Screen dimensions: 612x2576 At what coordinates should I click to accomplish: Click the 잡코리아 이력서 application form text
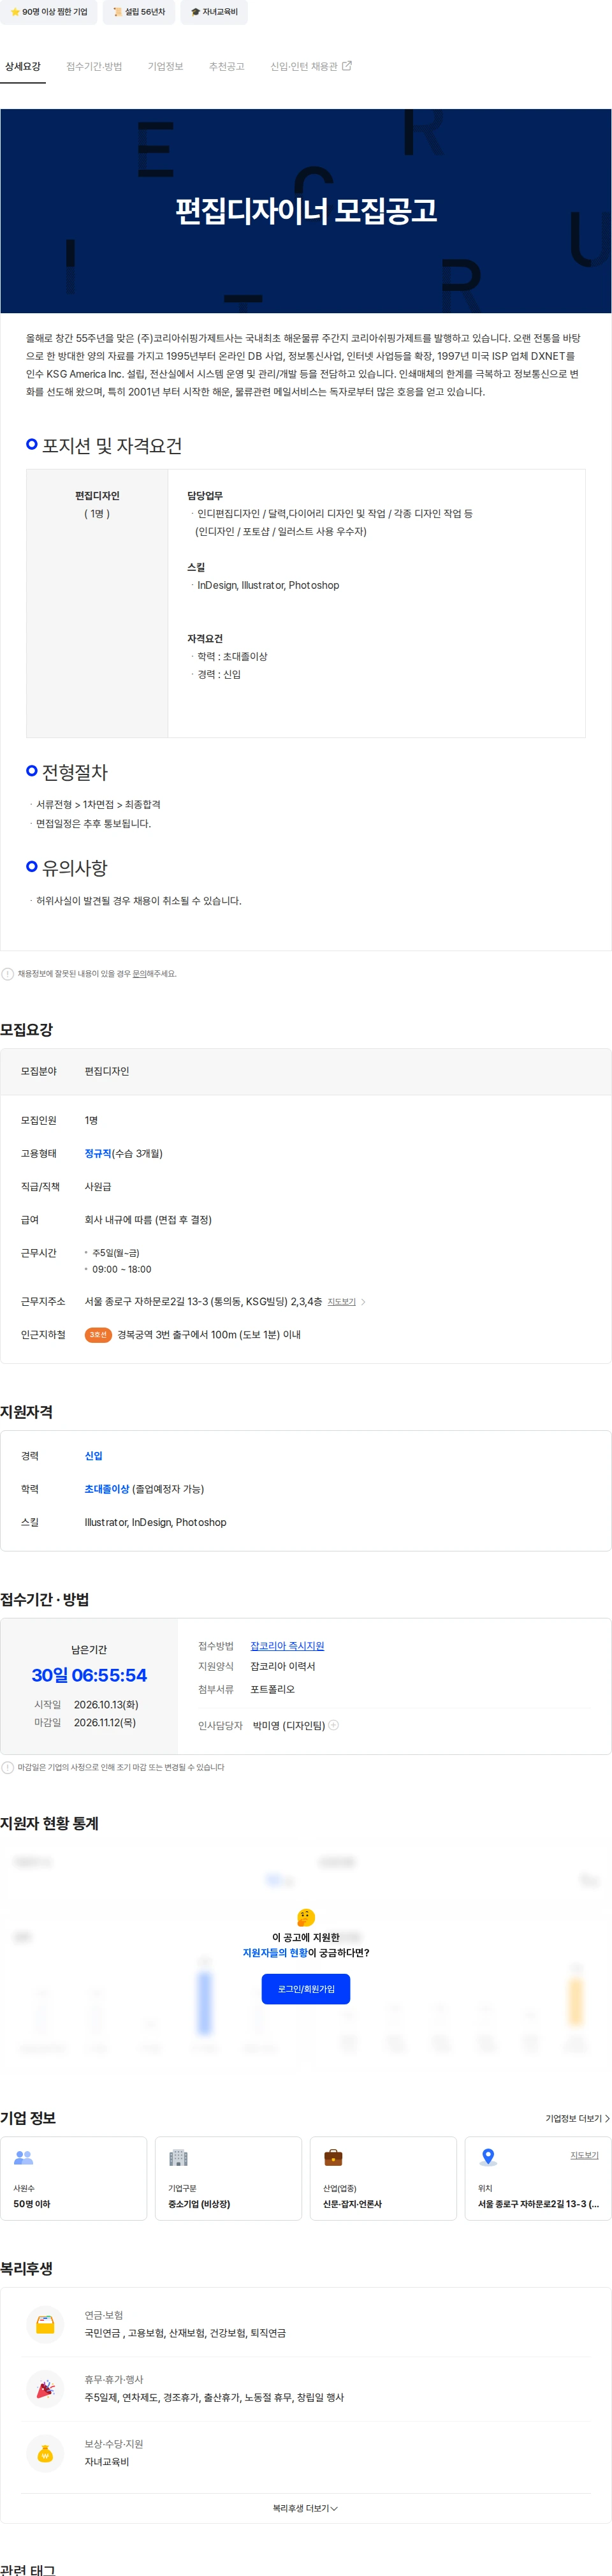[x=283, y=1666]
